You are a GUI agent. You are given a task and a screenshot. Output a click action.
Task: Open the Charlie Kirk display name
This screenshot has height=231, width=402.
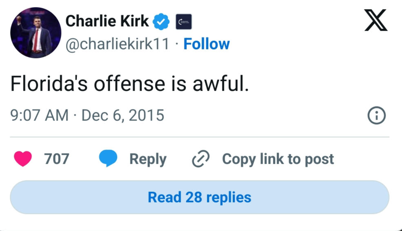(107, 21)
